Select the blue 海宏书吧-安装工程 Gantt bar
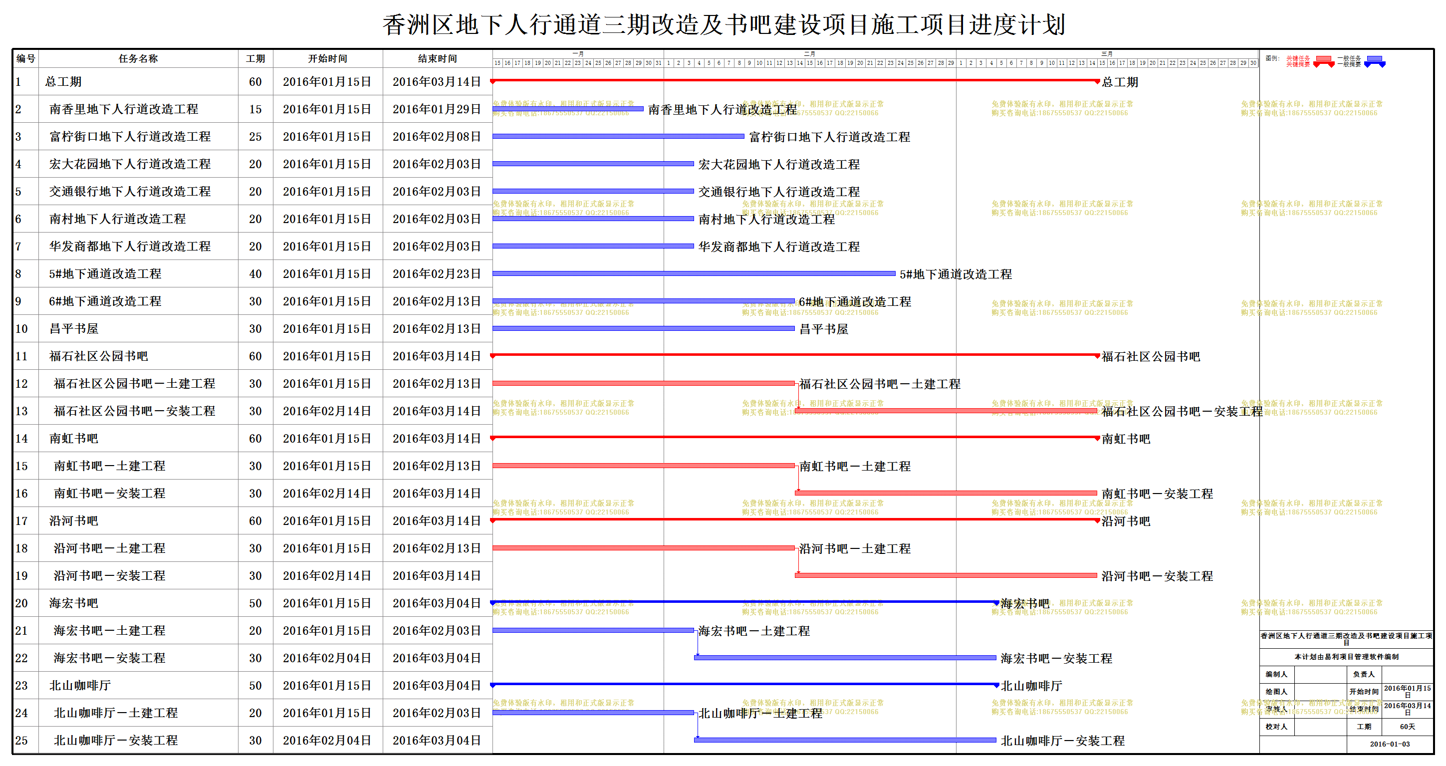Image resolution: width=1446 pixels, height=766 pixels. pos(845,658)
